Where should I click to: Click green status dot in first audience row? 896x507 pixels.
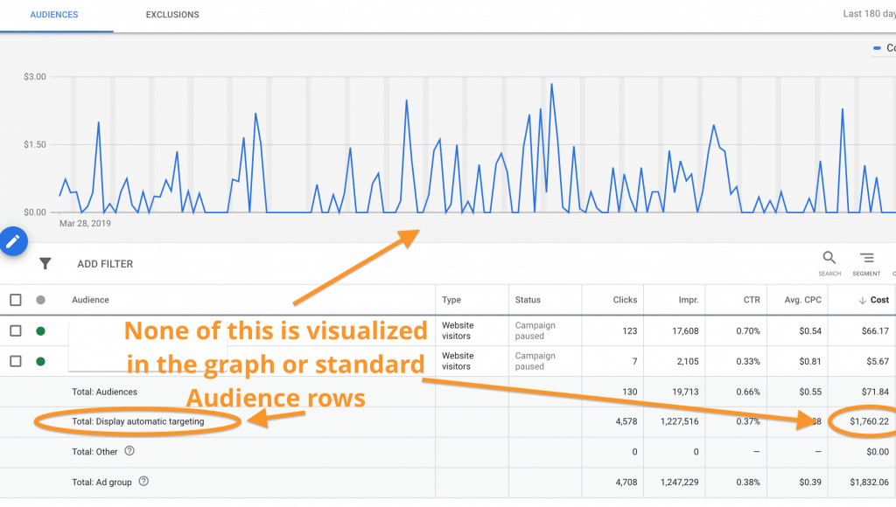point(40,330)
